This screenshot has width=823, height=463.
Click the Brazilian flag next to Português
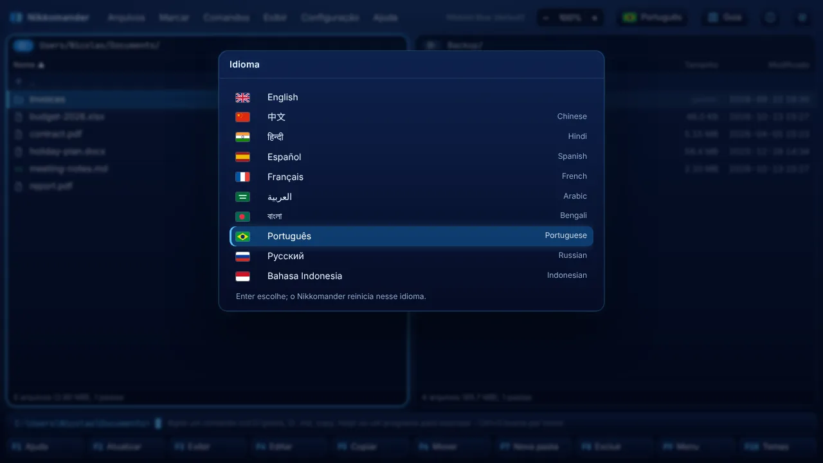tap(242, 237)
